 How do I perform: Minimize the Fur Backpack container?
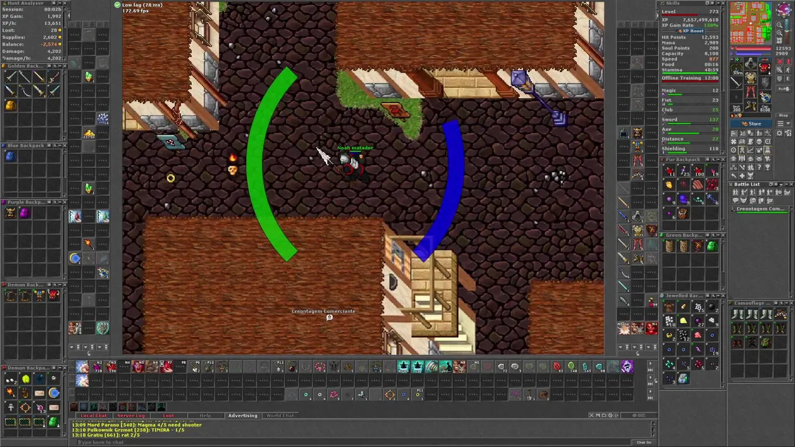click(719, 160)
